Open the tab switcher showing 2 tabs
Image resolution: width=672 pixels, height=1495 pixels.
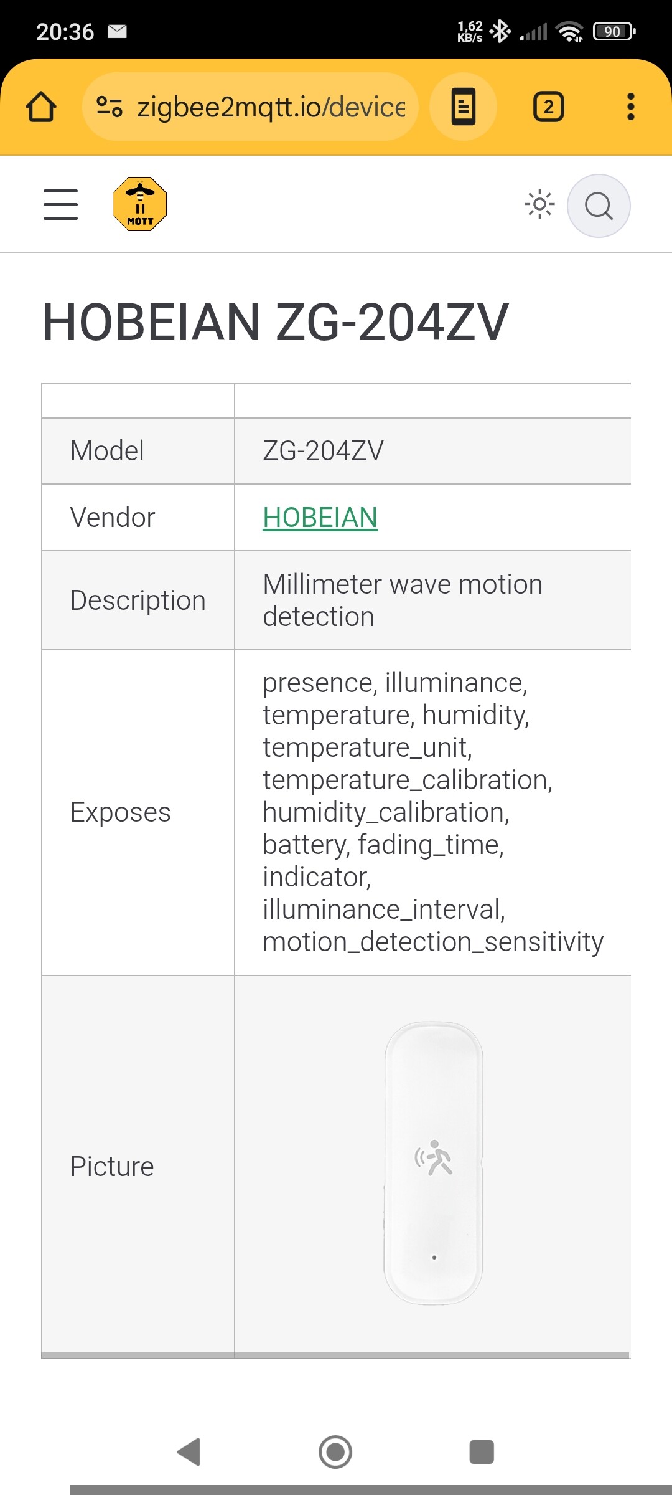point(548,107)
